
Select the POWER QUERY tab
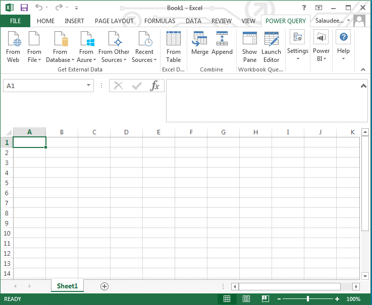[x=285, y=21]
